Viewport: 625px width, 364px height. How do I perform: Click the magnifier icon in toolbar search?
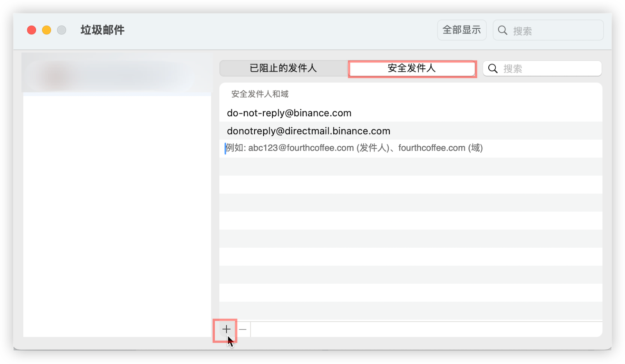point(503,30)
